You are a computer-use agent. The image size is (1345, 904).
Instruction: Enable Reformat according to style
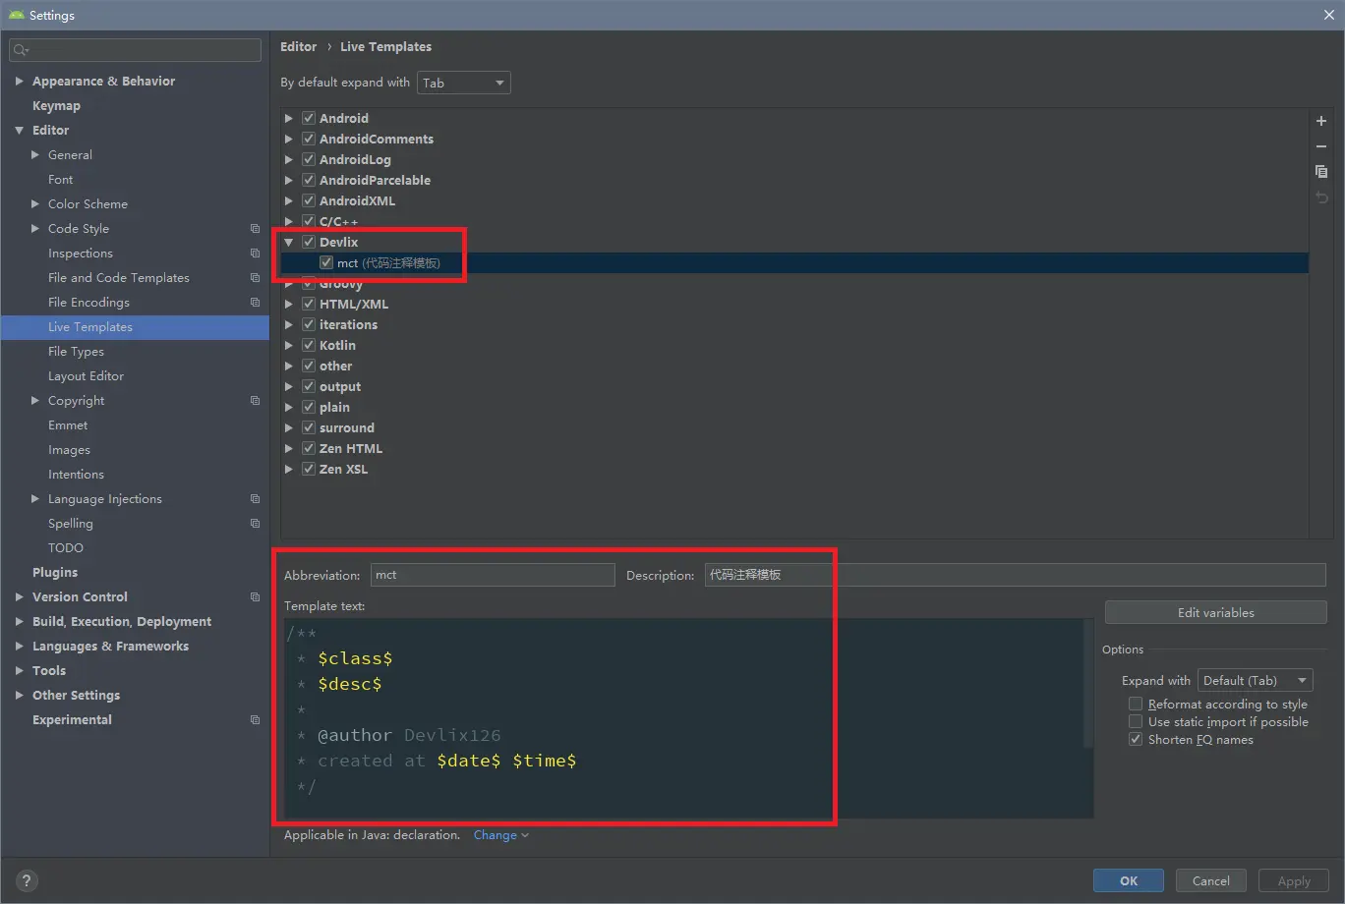tap(1136, 704)
